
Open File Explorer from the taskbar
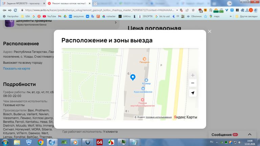tap(17, 142)
